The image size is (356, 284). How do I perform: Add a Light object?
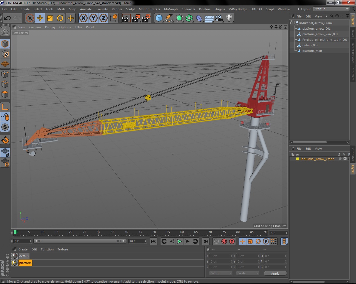click(229, 18)
